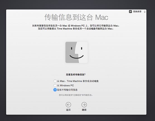Click the 现在不传输任何信息 option text
The width and height of the screenshot is (155, 121).
click(67, 90)
